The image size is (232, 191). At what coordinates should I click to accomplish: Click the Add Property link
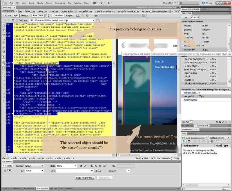[x=190, y=100]
